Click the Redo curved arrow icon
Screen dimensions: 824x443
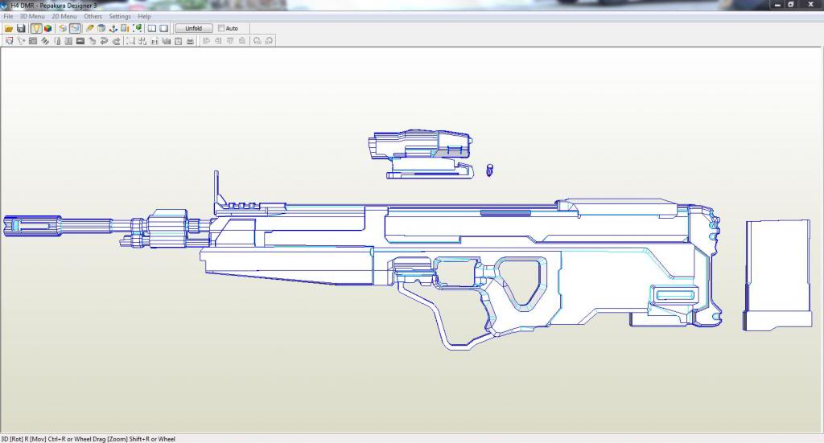pyautogui.click(x=116, y=41)
